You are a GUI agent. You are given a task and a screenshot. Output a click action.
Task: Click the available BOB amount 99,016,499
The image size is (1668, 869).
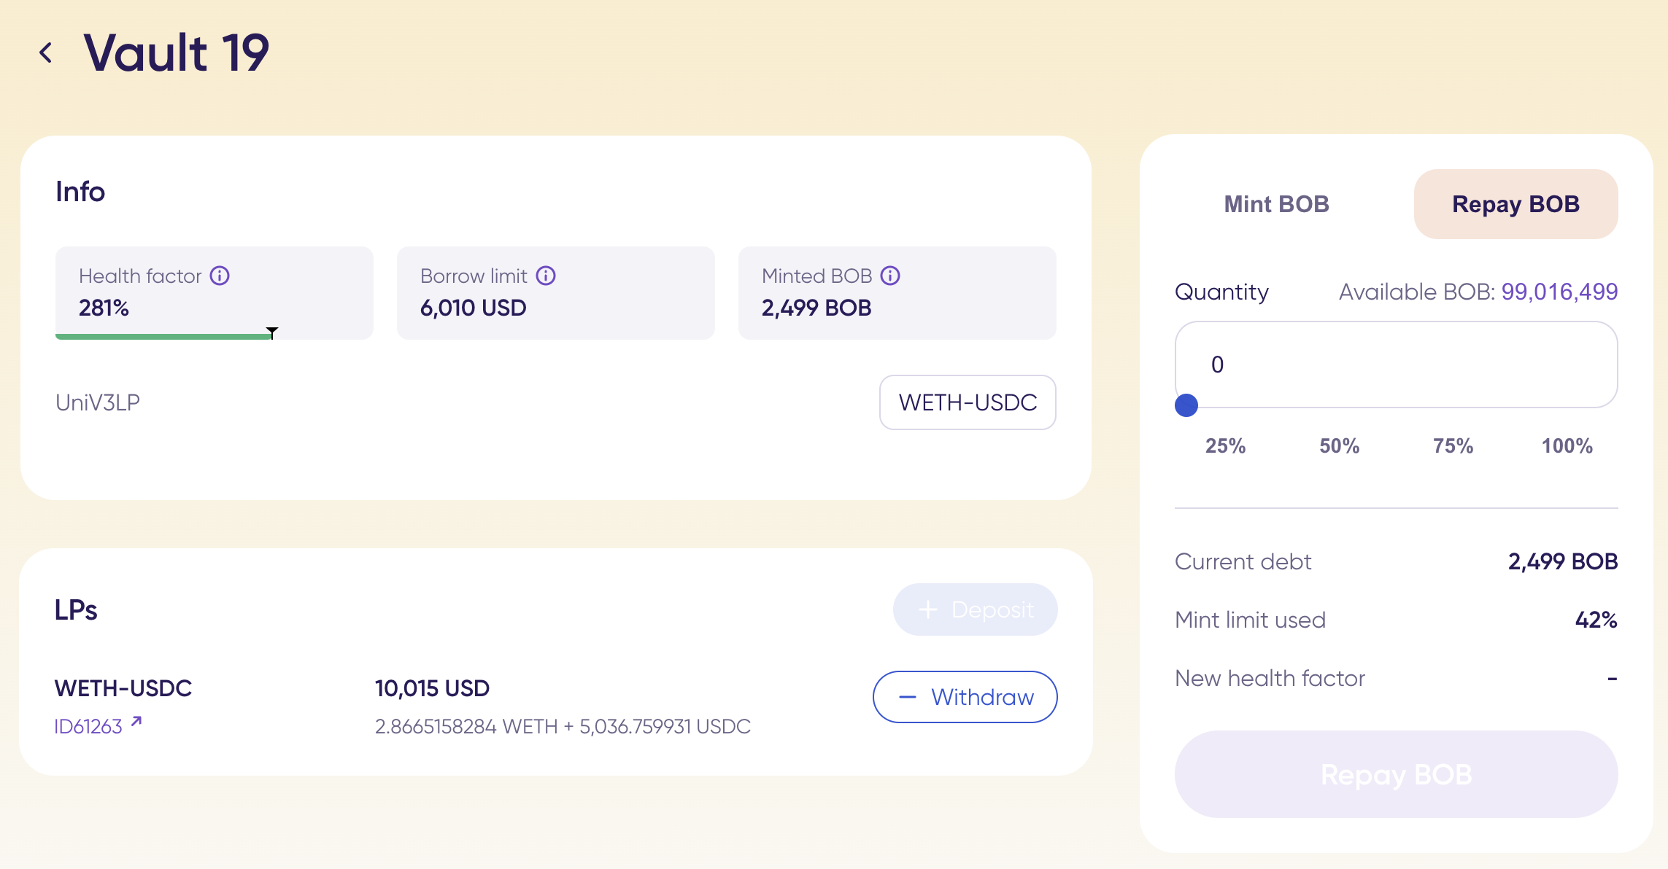coord(1559,292)
